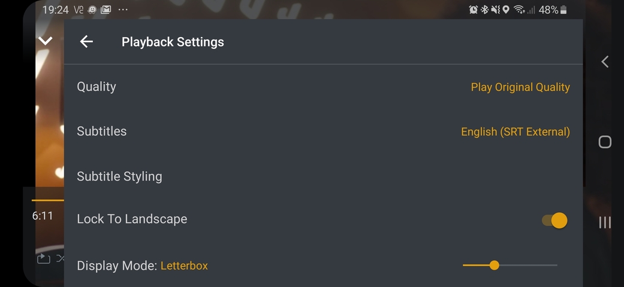Open Subtitle Styling options
Image resolution: width=624 pixels, height=287 pixels.
pos(119,176)
